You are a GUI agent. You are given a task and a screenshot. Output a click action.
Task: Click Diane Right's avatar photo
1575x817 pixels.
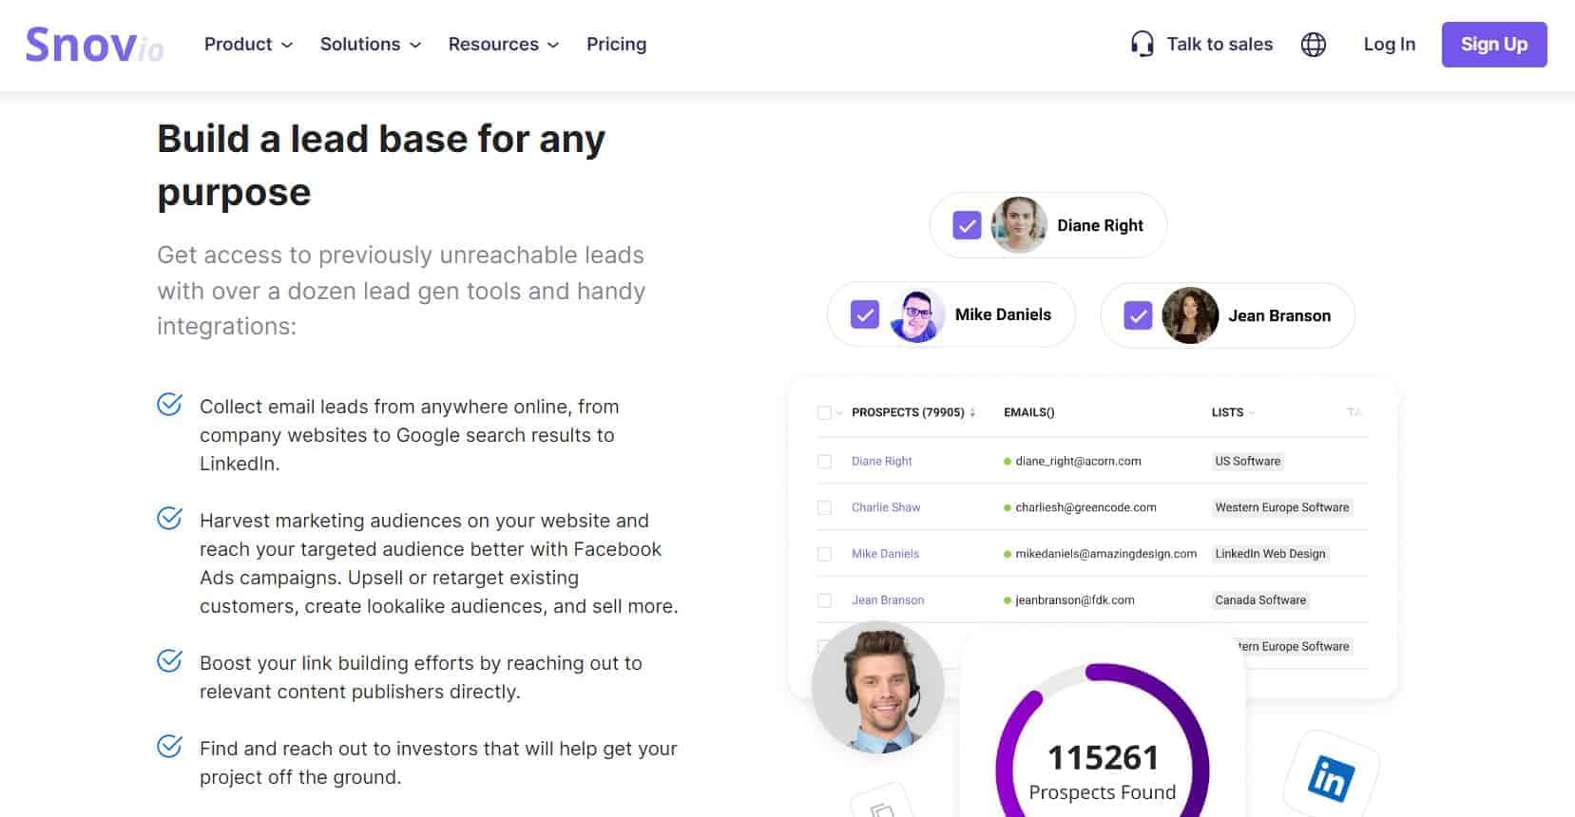pyautogui.click(x=1019, y=225)
